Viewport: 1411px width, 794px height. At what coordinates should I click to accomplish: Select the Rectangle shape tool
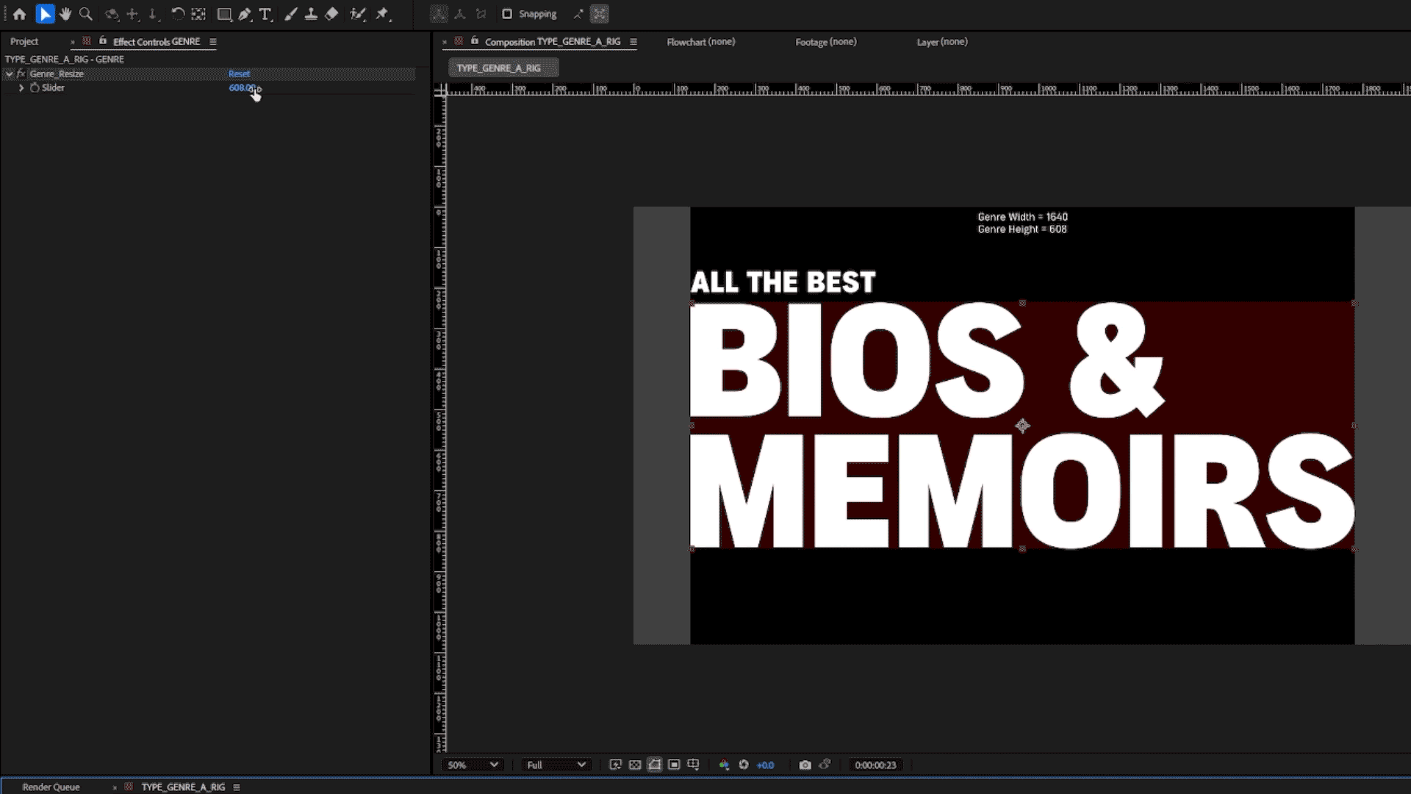point(225,14)
